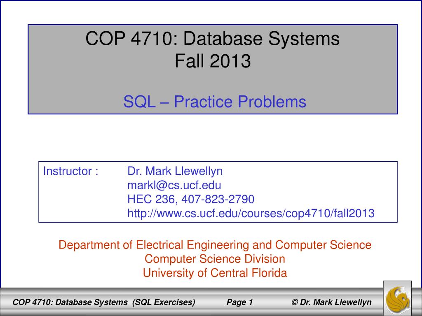Open the cop4710 fall2013 course URL

[x=251, y=214]
